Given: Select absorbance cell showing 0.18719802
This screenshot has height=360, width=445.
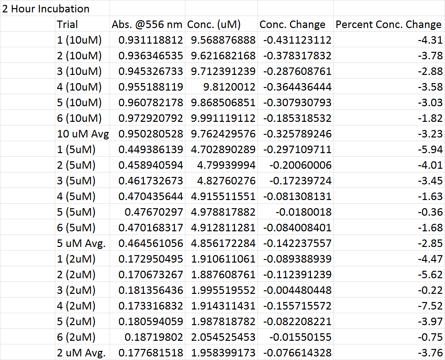Looking at the screenshot, I should pos(154,337).
